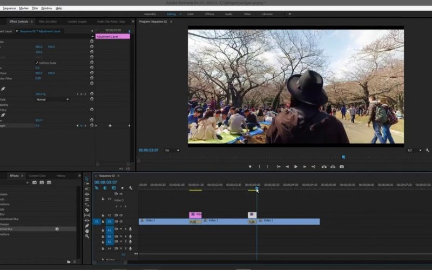Open Effects panel group overflow chevron

click(79, 176)
